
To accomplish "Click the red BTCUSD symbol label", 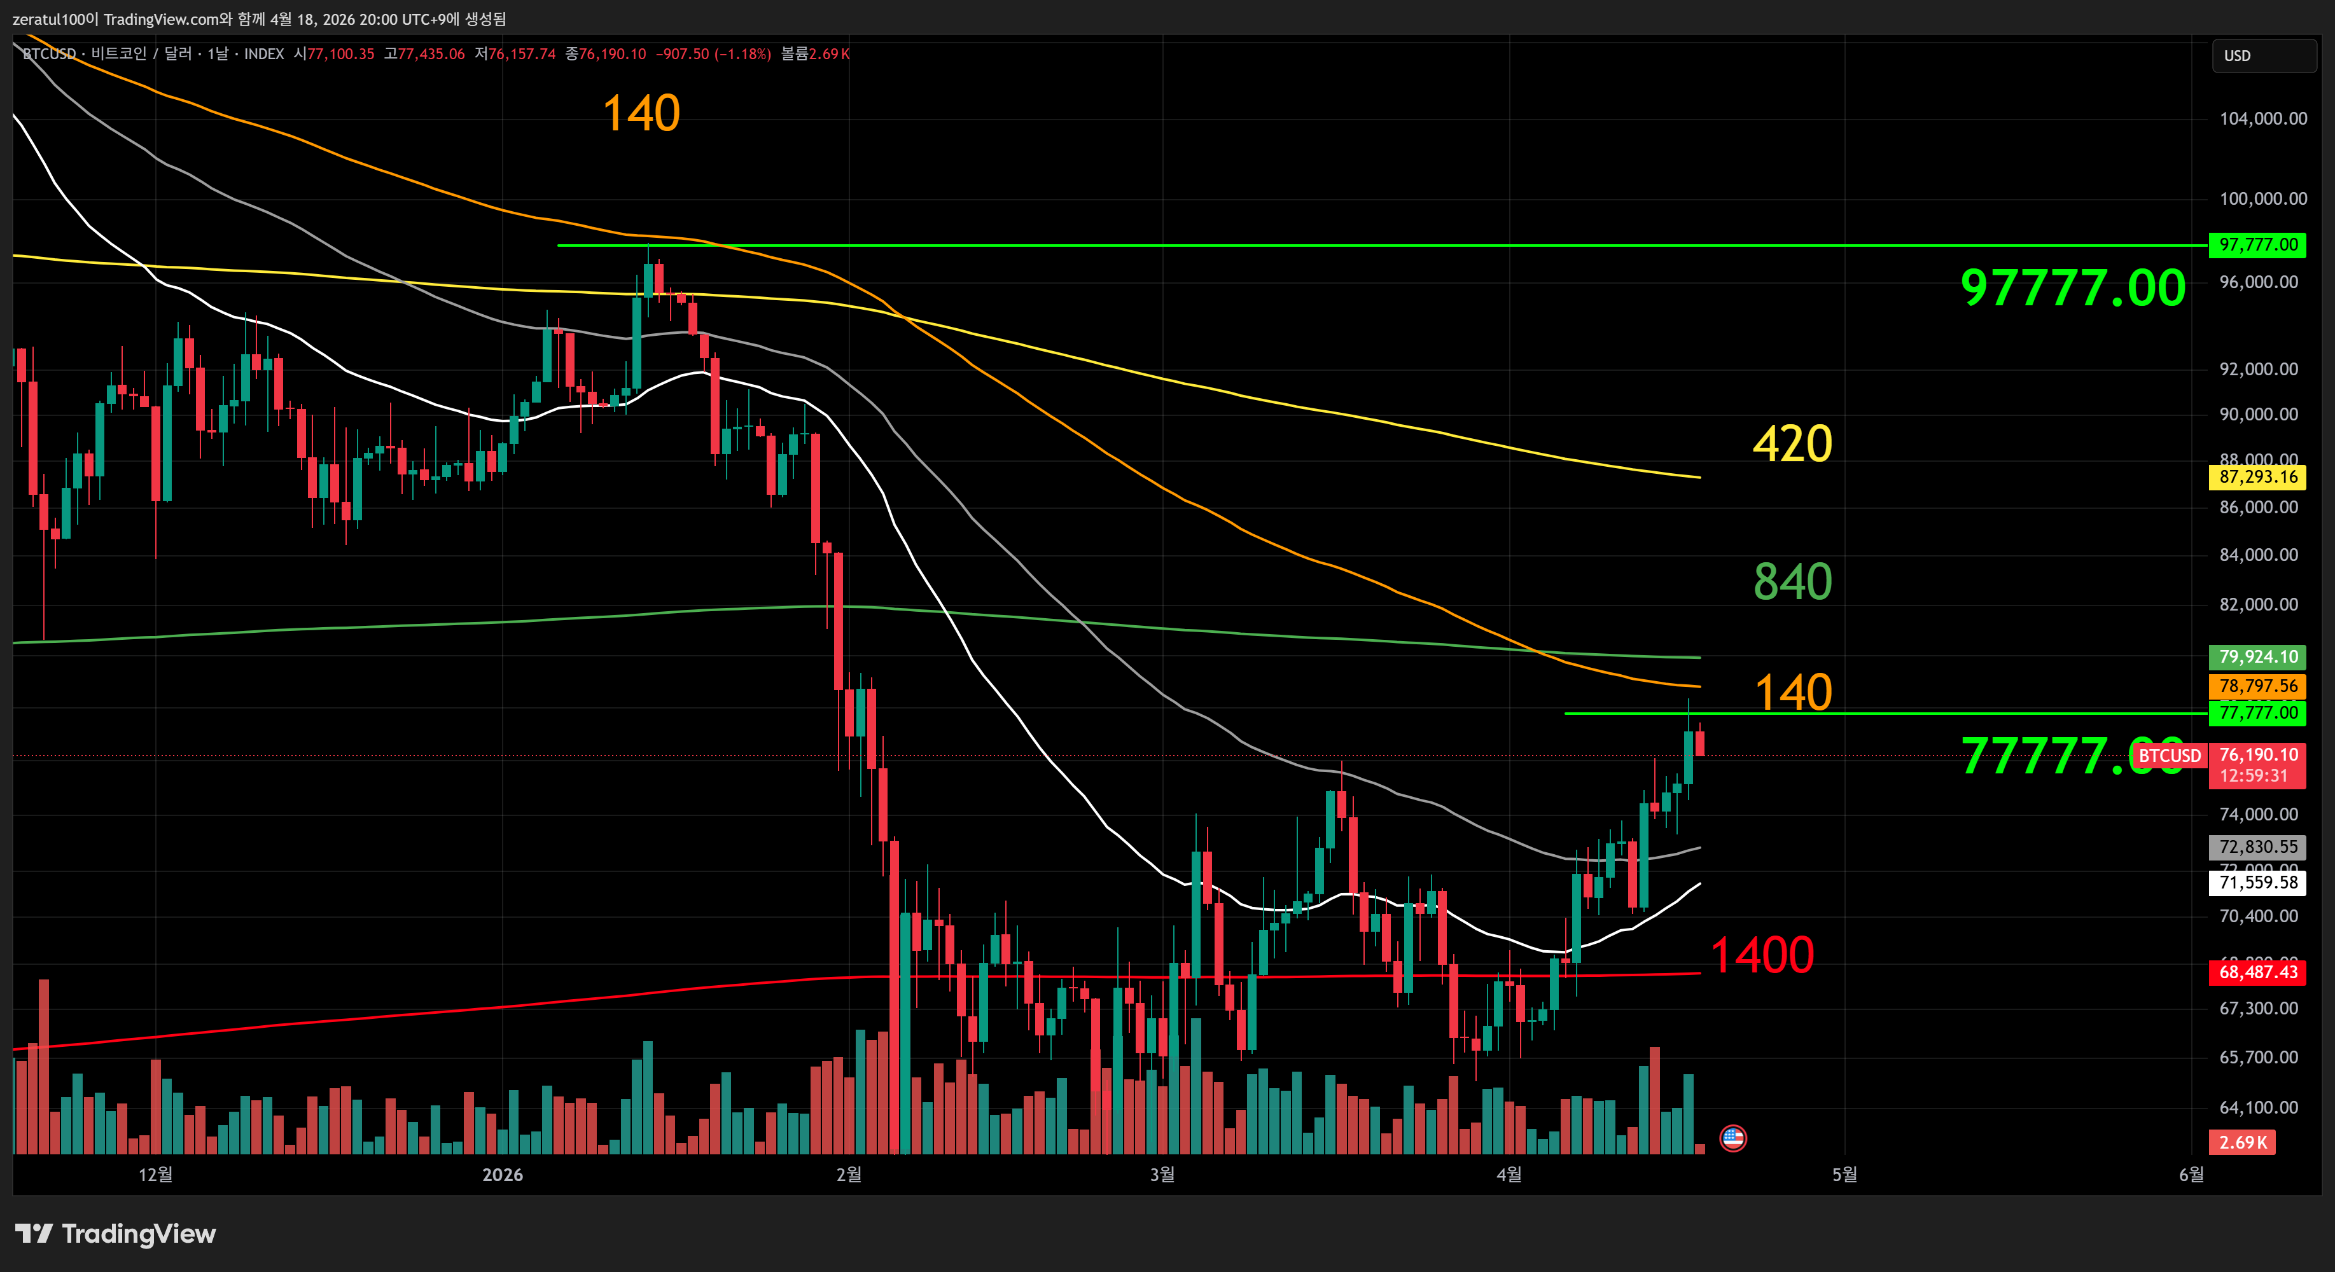I will [x=2169, y=756].
